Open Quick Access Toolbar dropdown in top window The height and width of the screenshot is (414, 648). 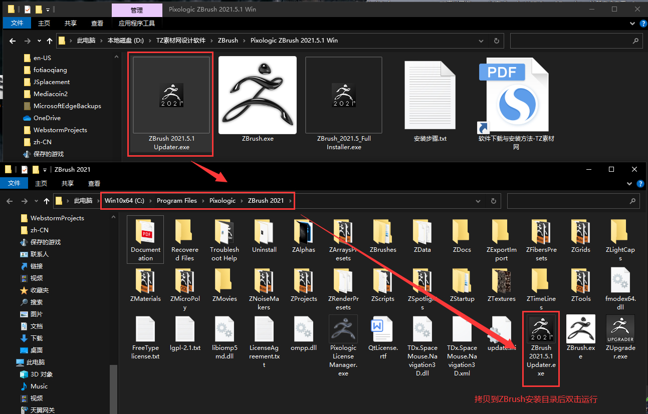click(48, 10)
